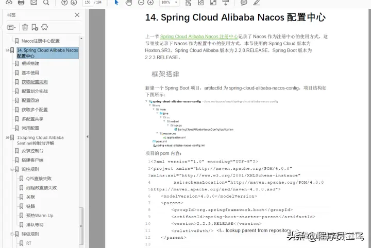Open the 线程数直接失败 bookmark
Image resolution: width=371 pixels, height=248 pixels.
click(x=41, y=188)
